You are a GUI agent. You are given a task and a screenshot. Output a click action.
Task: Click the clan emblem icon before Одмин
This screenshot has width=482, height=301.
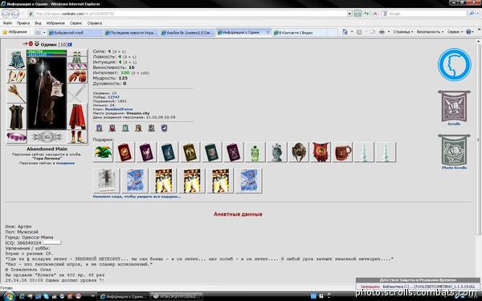37,44
